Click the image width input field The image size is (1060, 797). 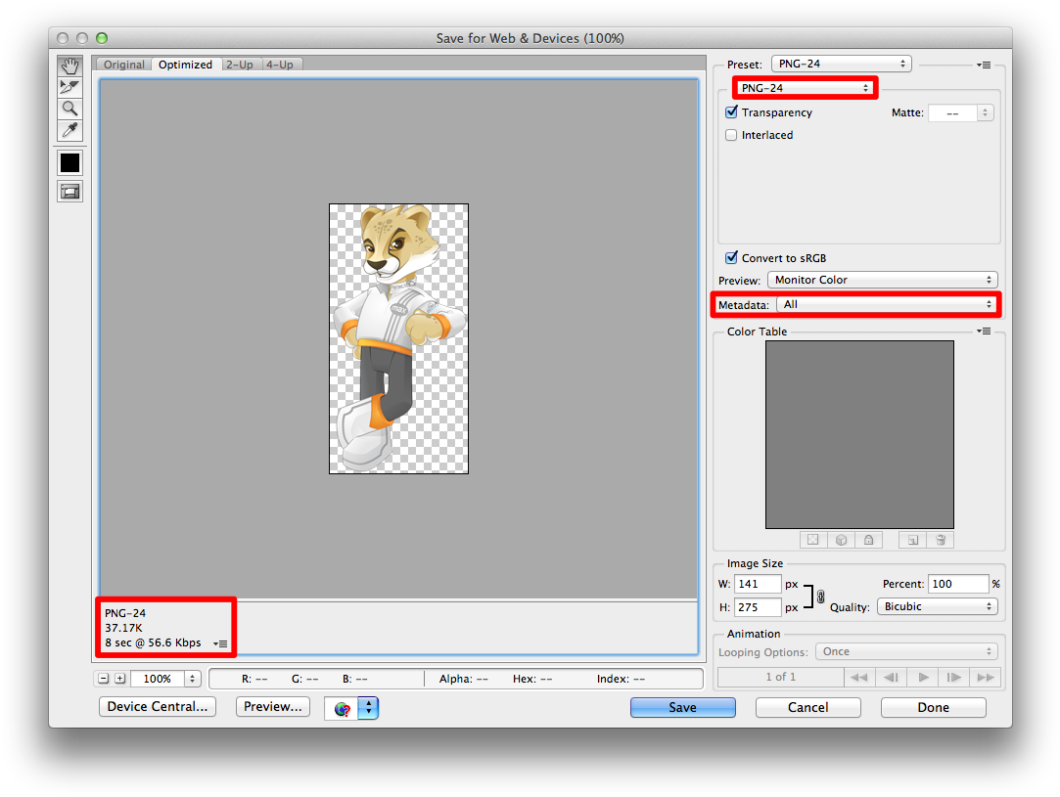pos(758,584)
